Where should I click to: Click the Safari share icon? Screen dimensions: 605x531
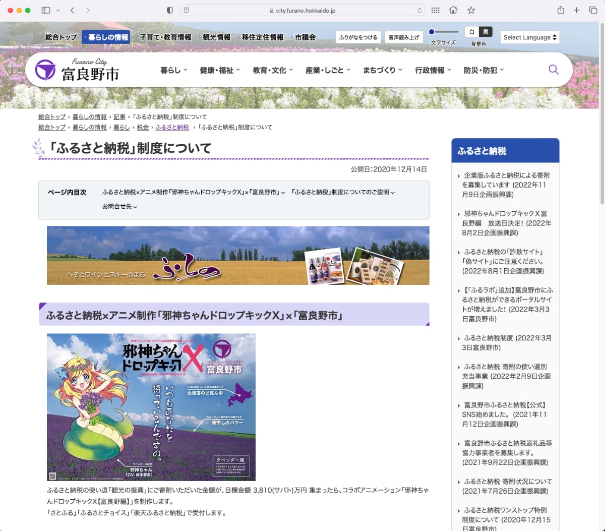click(x=561, y=10)
